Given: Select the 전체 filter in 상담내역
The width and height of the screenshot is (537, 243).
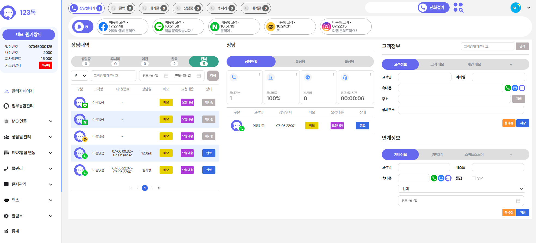Looking at the screenshot, I should point(204,61).
